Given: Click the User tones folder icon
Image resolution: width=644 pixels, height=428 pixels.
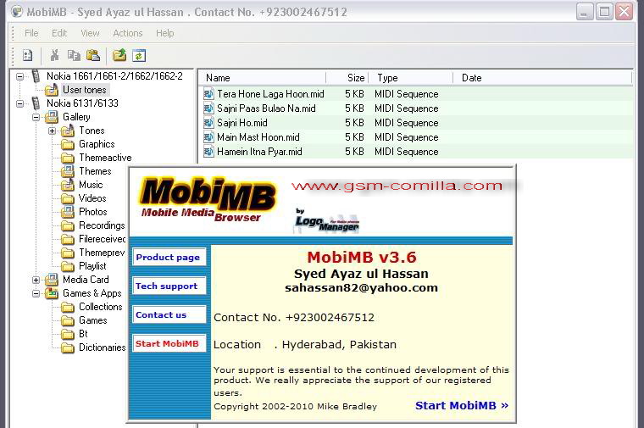Looking at the screenshot, I should pyautogui.click(x=52, y=90).
